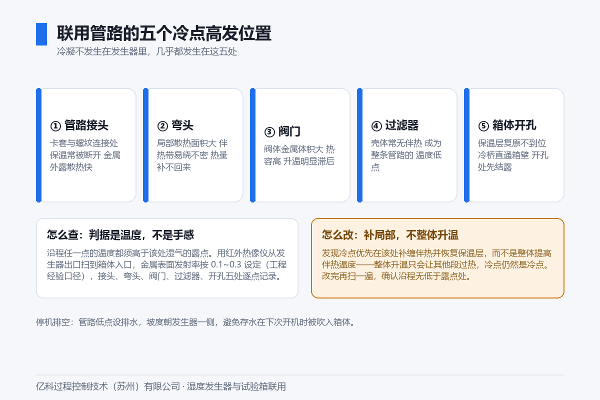Select the paragraph starting 沿程任一点的温度

[x=167, y=264]
